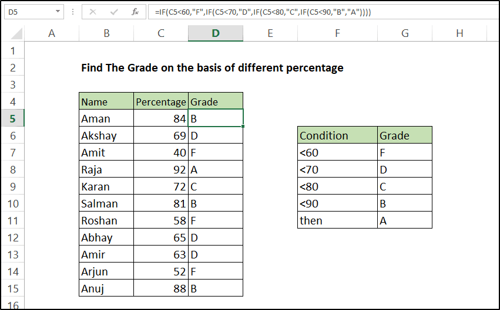
Task: Click the percentage cell with value 84
Action: (161, 118)
